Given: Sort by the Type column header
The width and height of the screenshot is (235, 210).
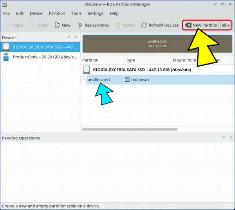Looking at the screenshot, I should click(x=147, y=60).
